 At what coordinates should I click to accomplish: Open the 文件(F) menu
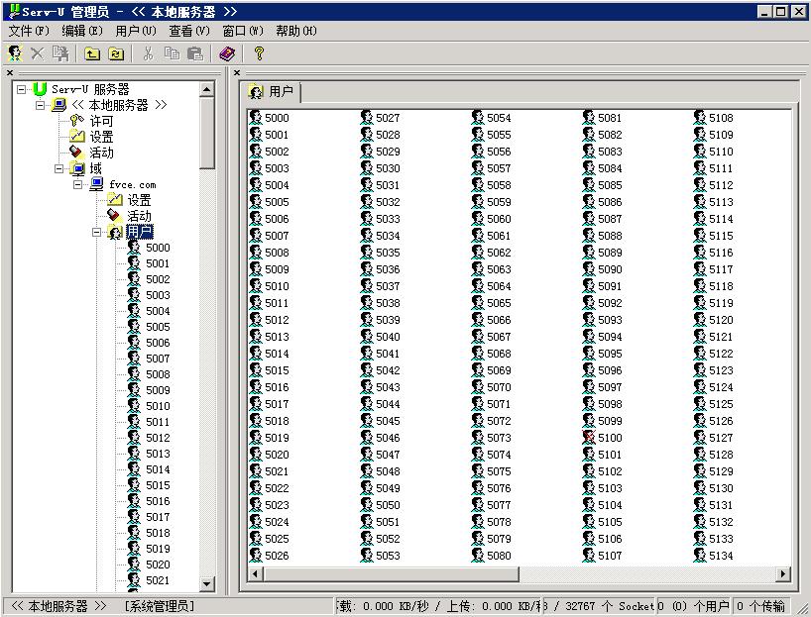pyautogui.click(x=29, y=31)
